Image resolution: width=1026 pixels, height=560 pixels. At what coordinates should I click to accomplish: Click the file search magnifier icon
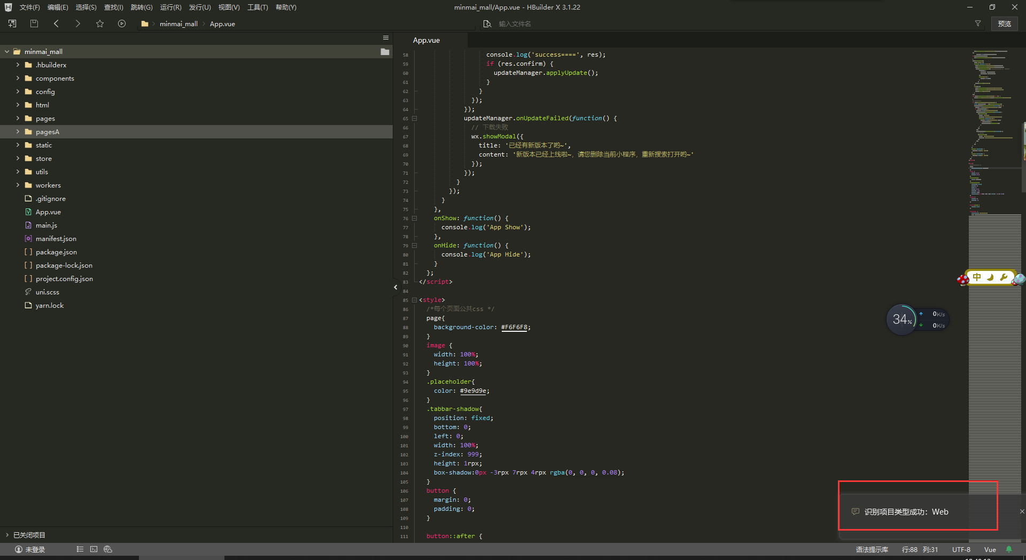(x=487, y=24)
